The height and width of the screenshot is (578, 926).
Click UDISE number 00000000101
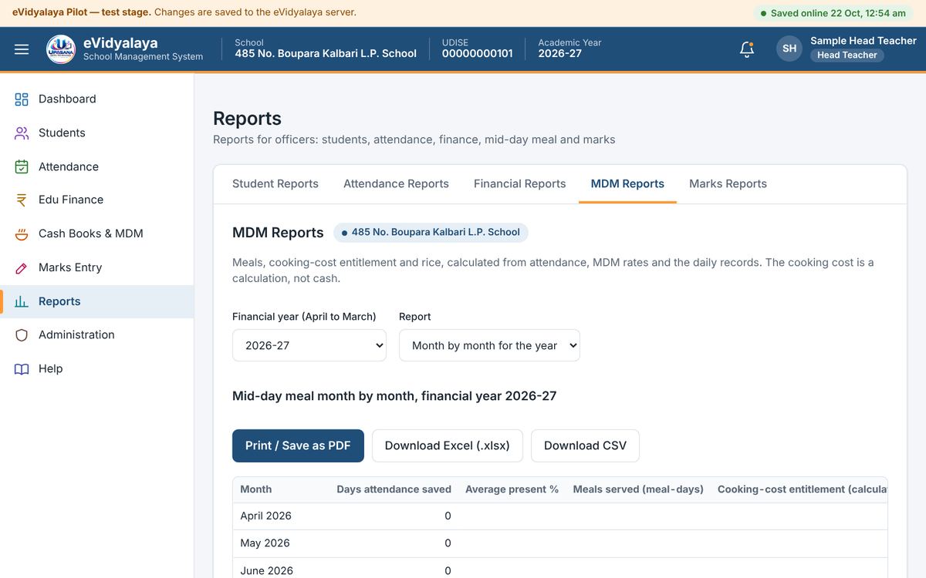coord(477,54)
